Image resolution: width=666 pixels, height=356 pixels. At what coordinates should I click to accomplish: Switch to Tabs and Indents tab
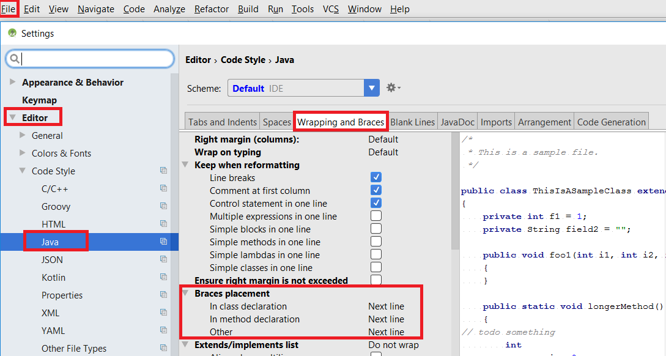pos(223,122)
